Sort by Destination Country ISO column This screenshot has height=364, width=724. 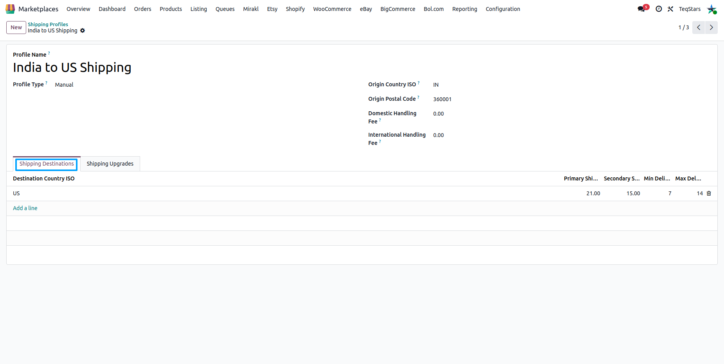44,178
